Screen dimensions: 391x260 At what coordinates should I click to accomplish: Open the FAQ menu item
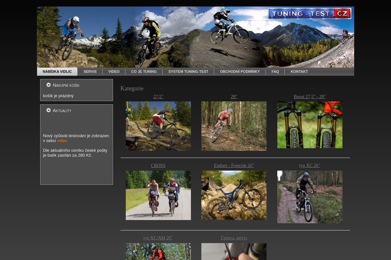coord(275,71)
